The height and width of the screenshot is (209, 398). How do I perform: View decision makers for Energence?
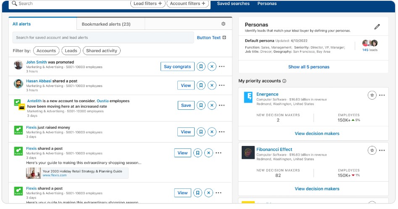coord(317,133)
